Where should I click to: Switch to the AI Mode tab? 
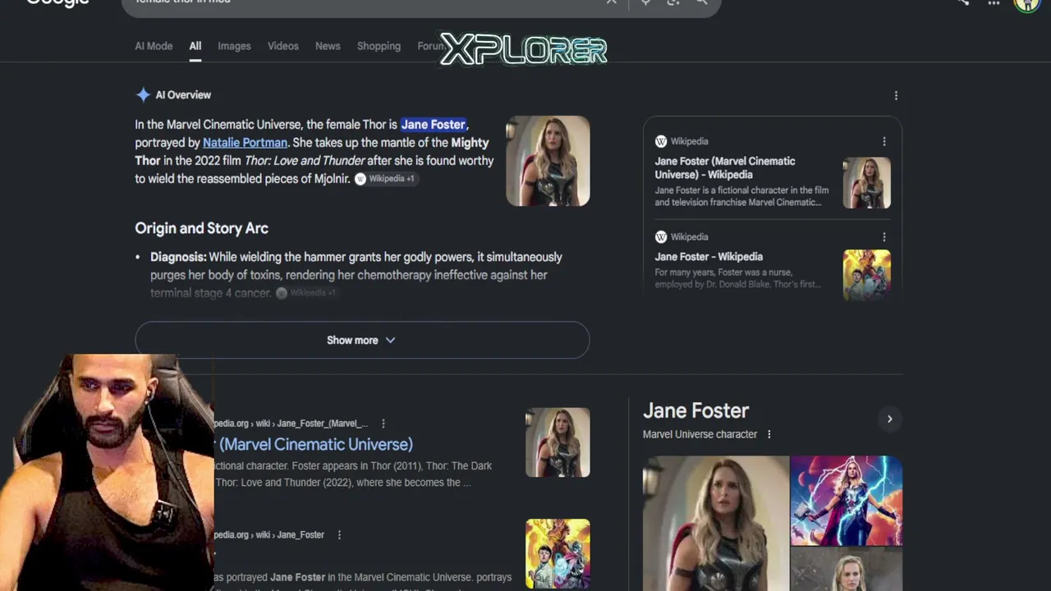click(154, 46)
